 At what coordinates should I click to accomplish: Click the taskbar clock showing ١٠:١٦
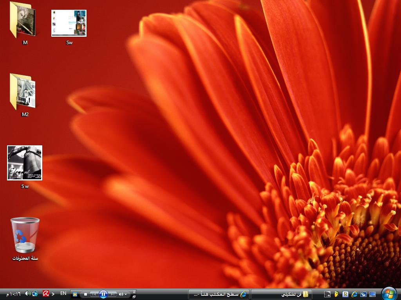tap(14, 294)
